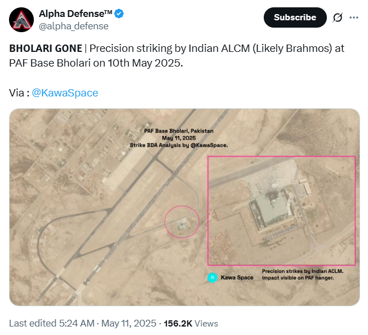Click the 'PAF Base Bholari, Pakistan' image title
Screen dimensions: 368x335
pyautogui.click(x=179, y=131)
